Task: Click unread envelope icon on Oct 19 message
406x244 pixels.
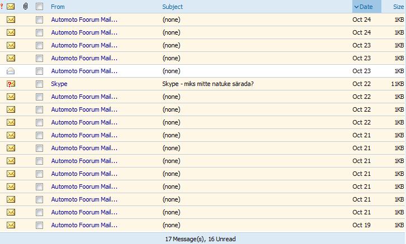Action: tap(11, 225)
